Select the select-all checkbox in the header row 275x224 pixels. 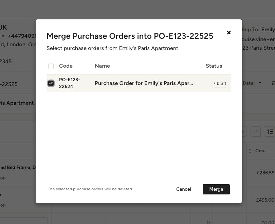pos(51,66)
